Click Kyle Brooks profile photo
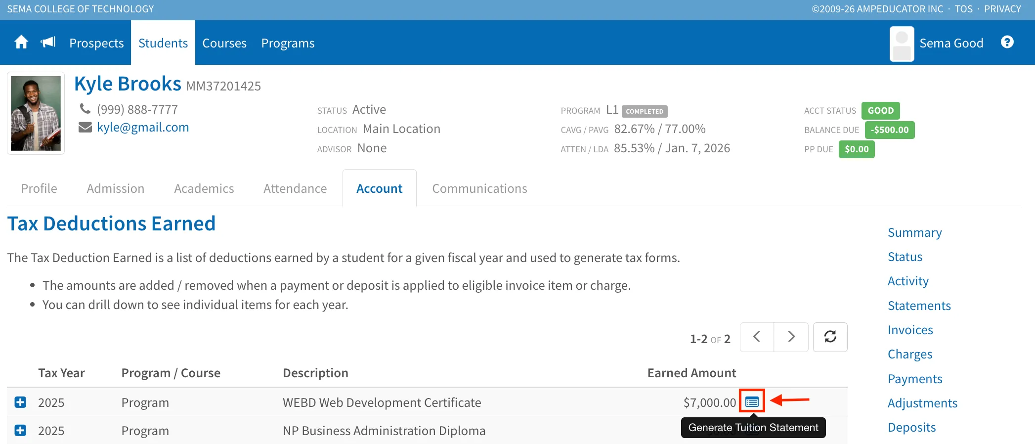Screen dimensions: 1035x444 tap(36, 113)
